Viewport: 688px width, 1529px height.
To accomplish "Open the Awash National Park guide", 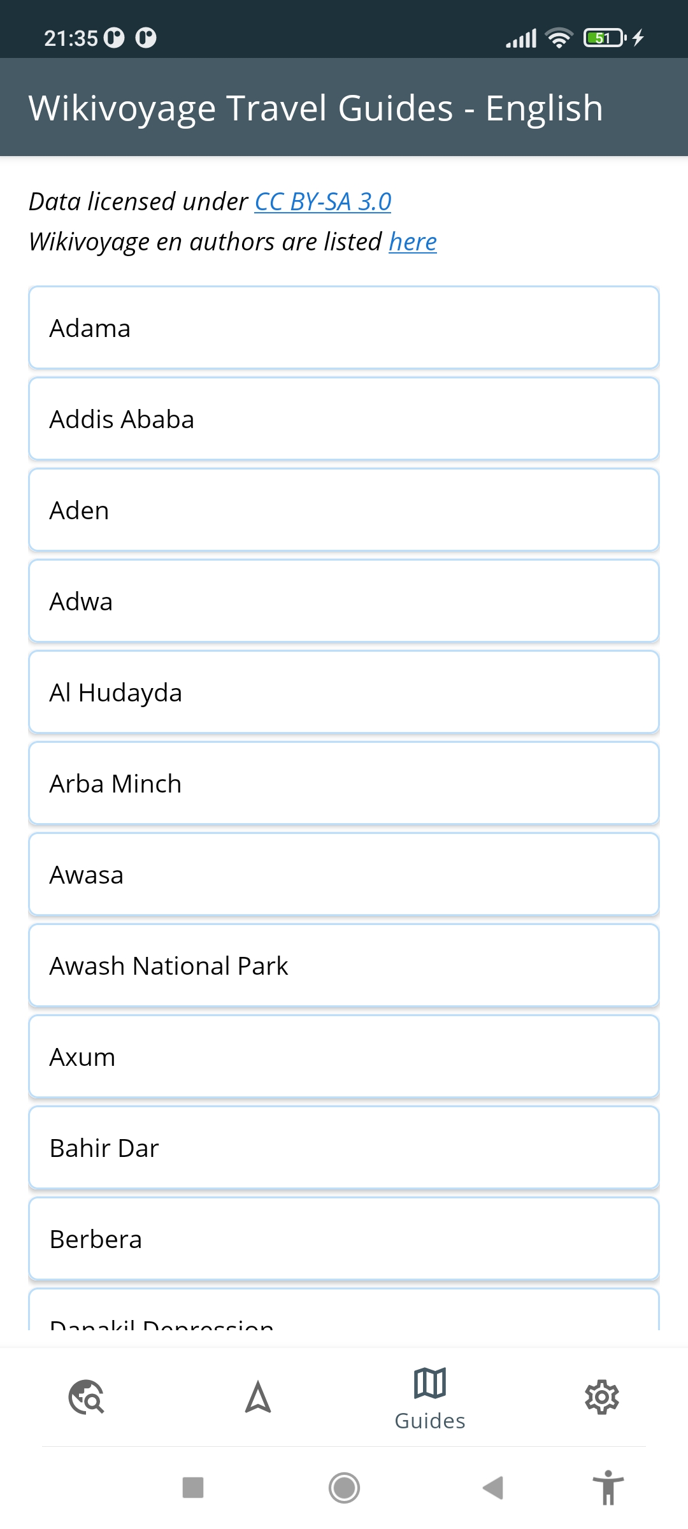I will pos(344,966).
